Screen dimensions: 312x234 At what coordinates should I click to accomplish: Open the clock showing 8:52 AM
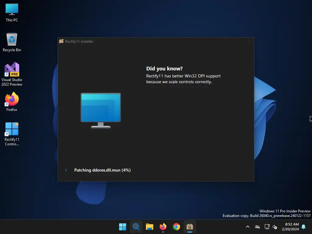point(290,227)
